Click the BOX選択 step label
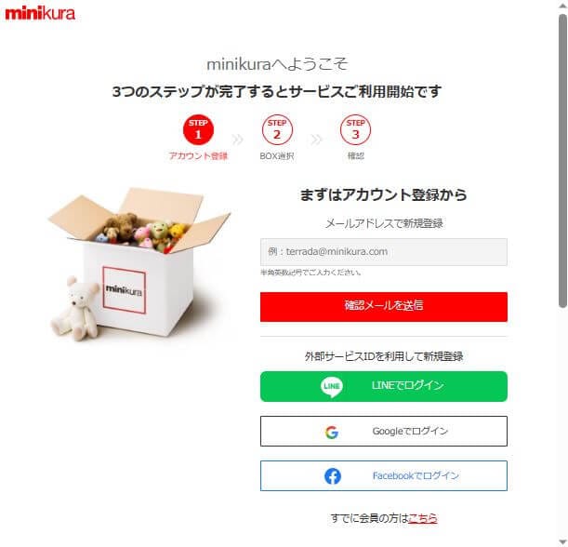 pos(277,156)
